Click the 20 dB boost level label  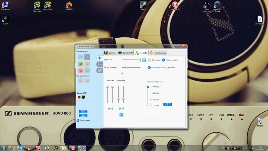[156, 93]
